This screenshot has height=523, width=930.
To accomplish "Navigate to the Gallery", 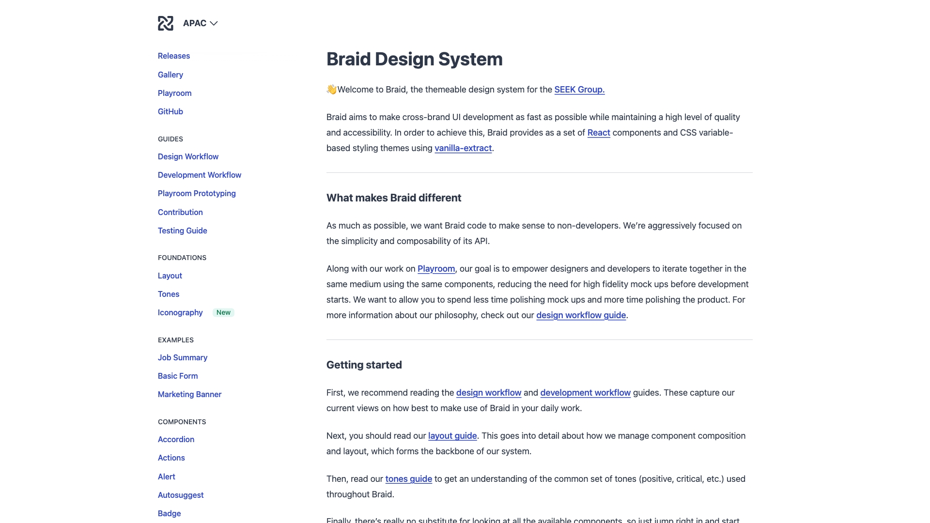I will tap(170, 75).
